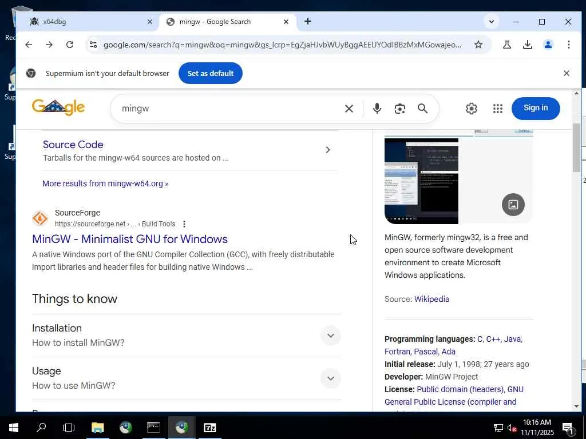Open the browser profile avatar
The width and height of the screenshot is (586, 439).
click(x=548, y=45)
